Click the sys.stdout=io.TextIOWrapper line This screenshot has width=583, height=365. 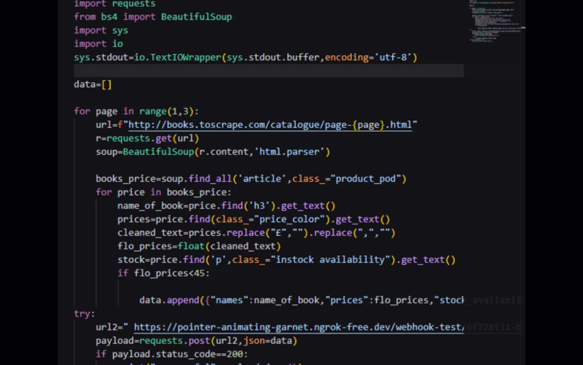pyautogui.click(x=245, y=57)
